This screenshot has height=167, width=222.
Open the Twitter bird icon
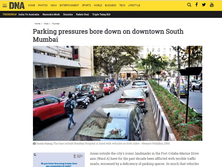point(204,5)
